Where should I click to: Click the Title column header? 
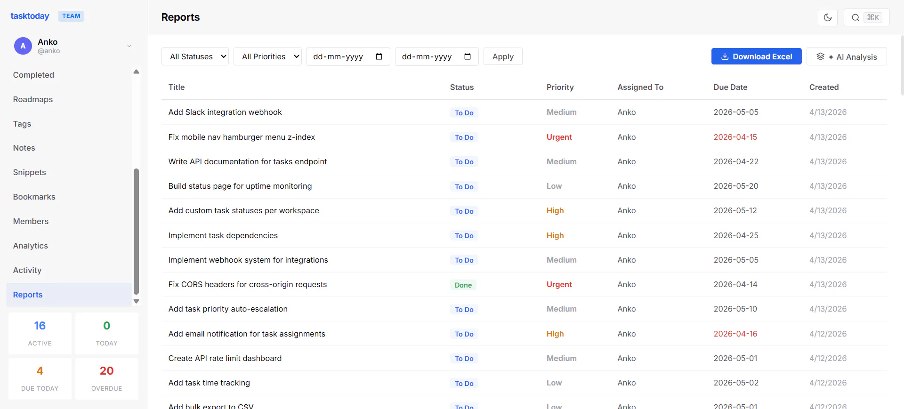click(177, 87)
